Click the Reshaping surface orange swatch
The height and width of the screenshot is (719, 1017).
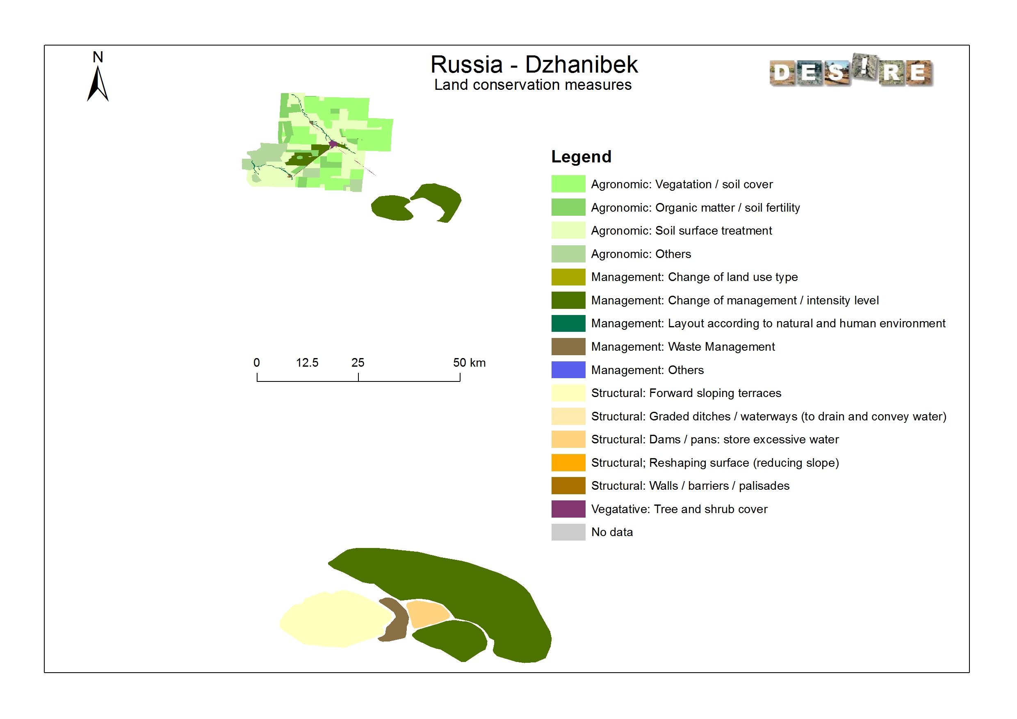[x=568, y=463]
